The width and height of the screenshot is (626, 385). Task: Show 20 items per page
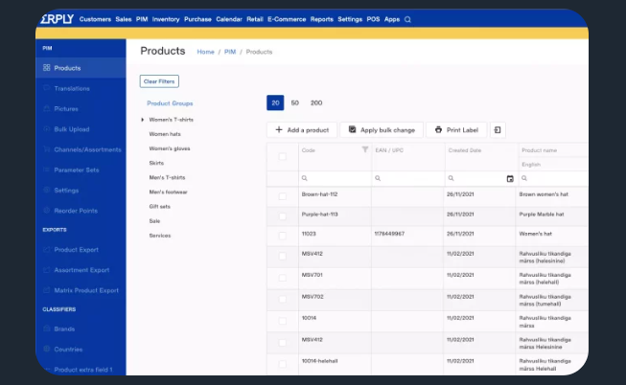click(x=275, y=102)
